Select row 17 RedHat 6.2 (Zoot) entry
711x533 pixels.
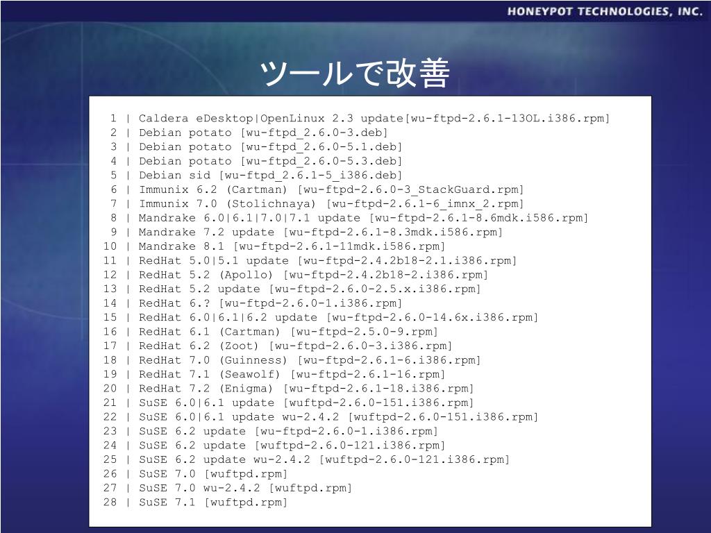click(278, 346)
